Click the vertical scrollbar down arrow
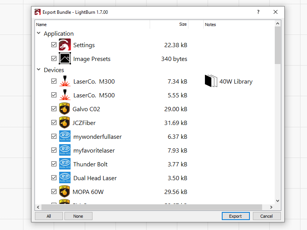The height and width of the screenshot is (230, 307). click(x=277, y=200)
